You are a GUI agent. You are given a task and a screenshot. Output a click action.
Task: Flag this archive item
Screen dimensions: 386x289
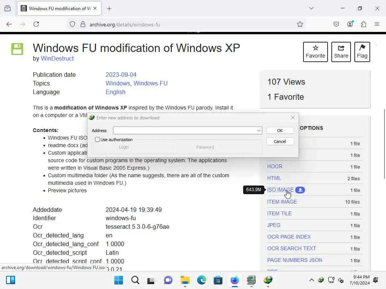(362, 52)
